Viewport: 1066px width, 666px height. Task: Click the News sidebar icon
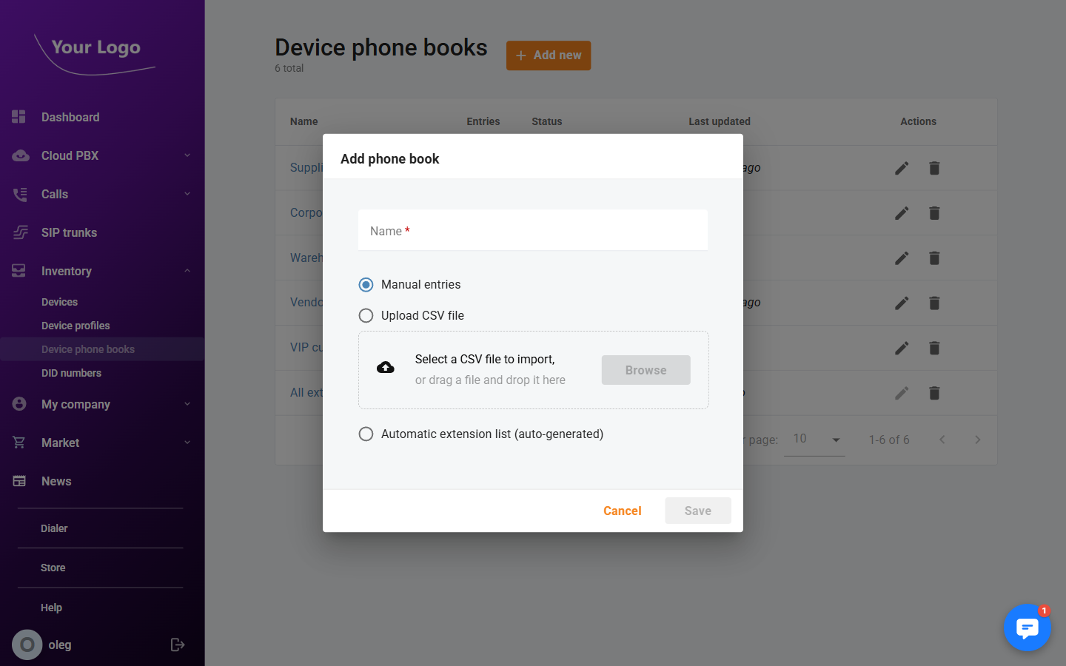tap(18, 481)
